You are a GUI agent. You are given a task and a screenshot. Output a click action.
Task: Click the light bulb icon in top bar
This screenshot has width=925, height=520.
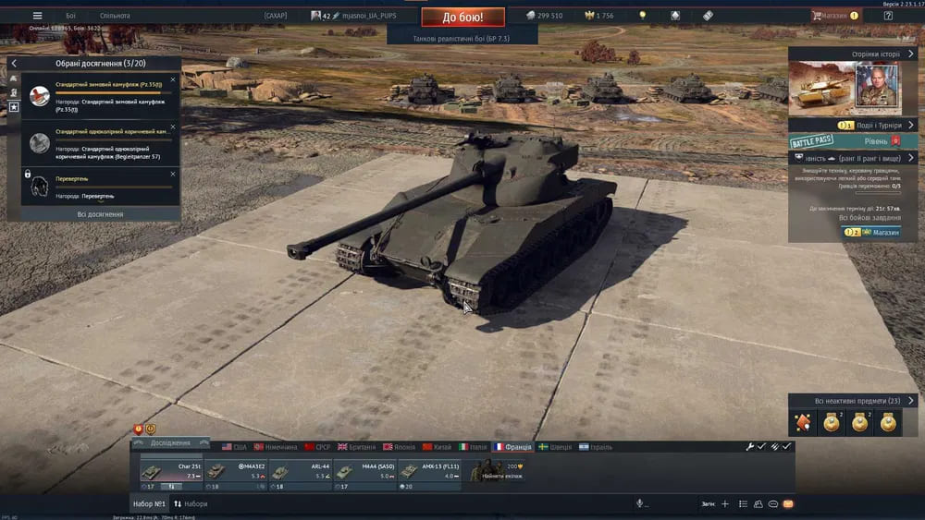(644, 16)
